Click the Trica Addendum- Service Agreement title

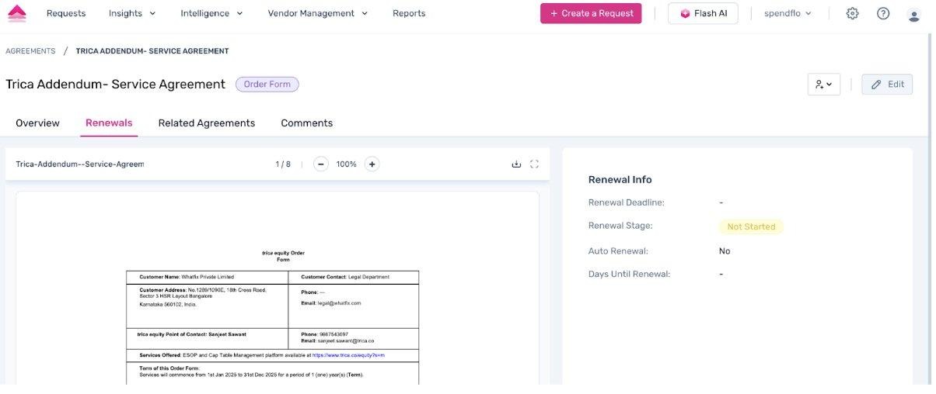(115, 85)
